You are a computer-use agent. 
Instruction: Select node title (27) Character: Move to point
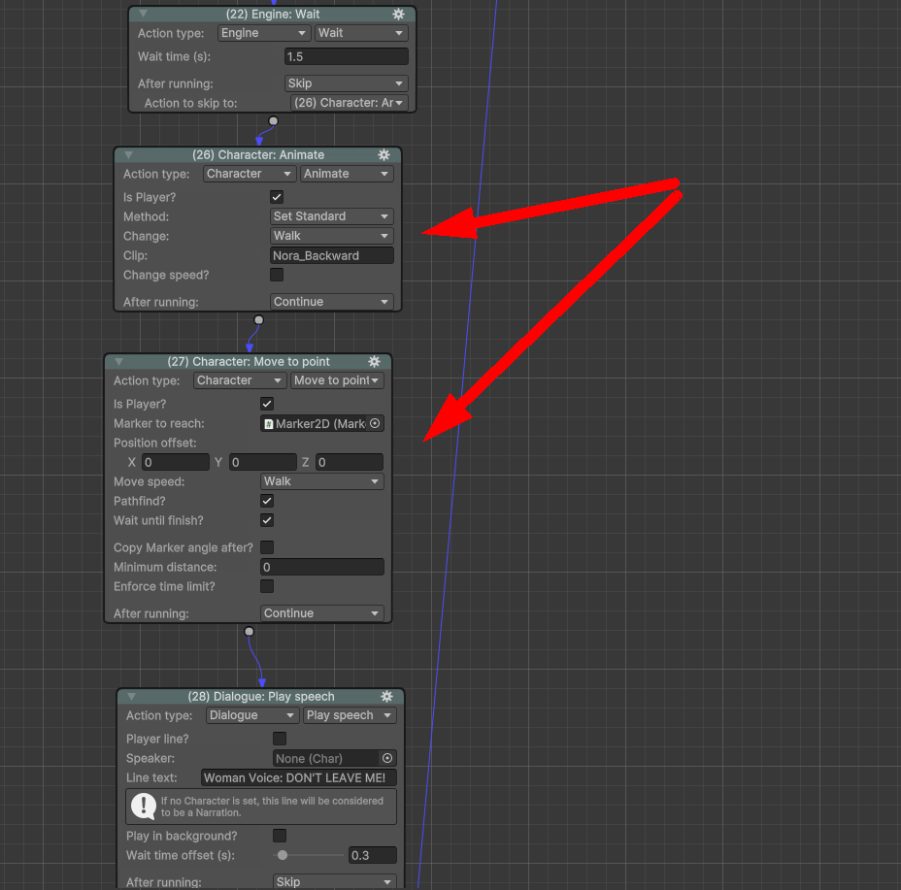point(249,361)
